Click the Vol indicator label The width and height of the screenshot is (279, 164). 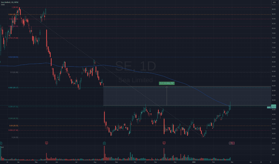(x=2, y=147)
